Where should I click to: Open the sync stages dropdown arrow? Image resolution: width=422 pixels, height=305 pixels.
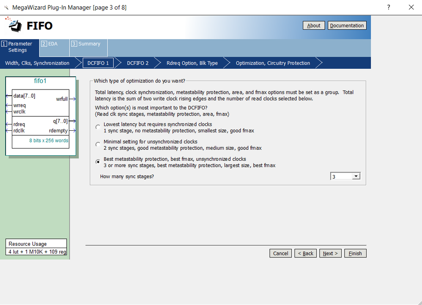356,176
